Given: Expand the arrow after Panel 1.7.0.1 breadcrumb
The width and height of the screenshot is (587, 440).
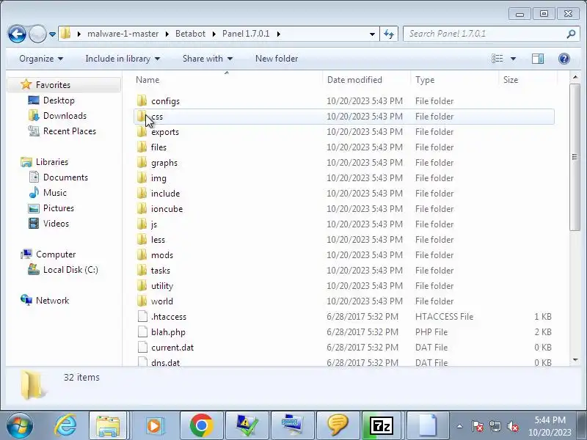Looking at the screenshot, I should [279, 34].
